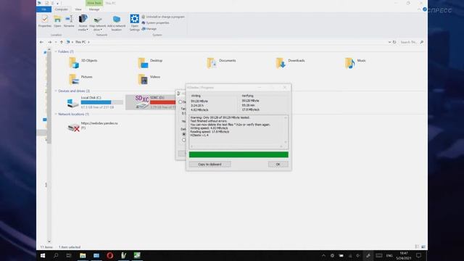Click OK in the H2testw dialog

pos(278,165)
